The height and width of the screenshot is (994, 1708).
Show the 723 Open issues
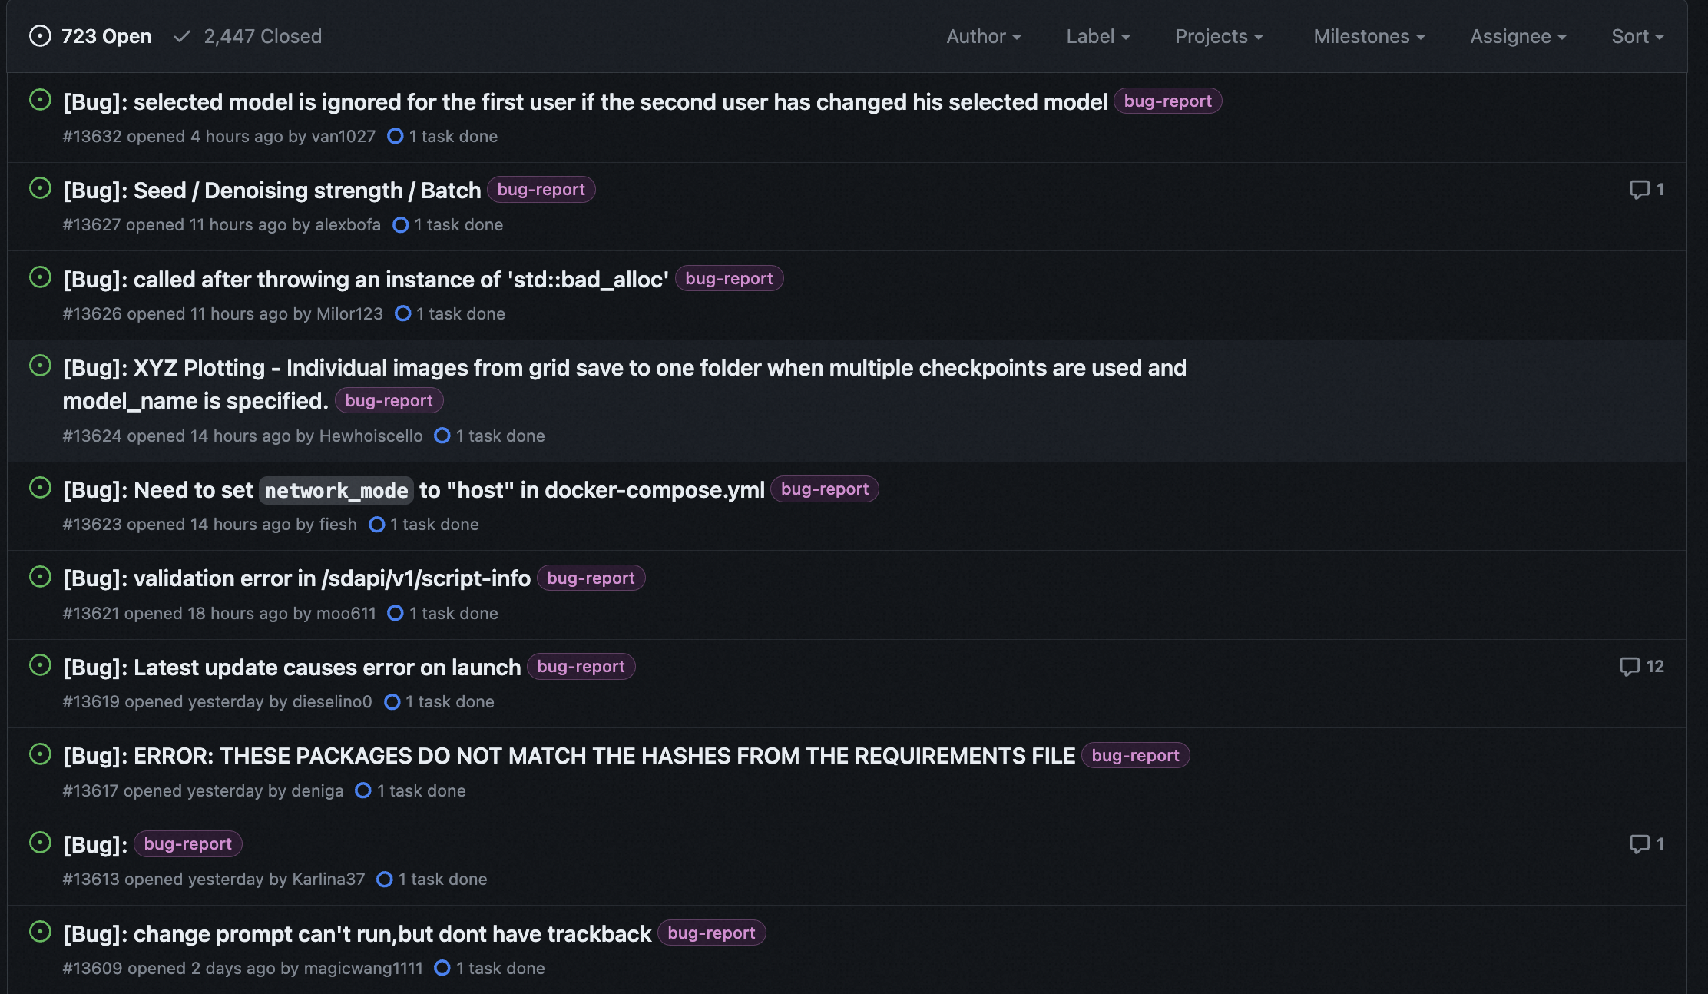tap(91, 36)
